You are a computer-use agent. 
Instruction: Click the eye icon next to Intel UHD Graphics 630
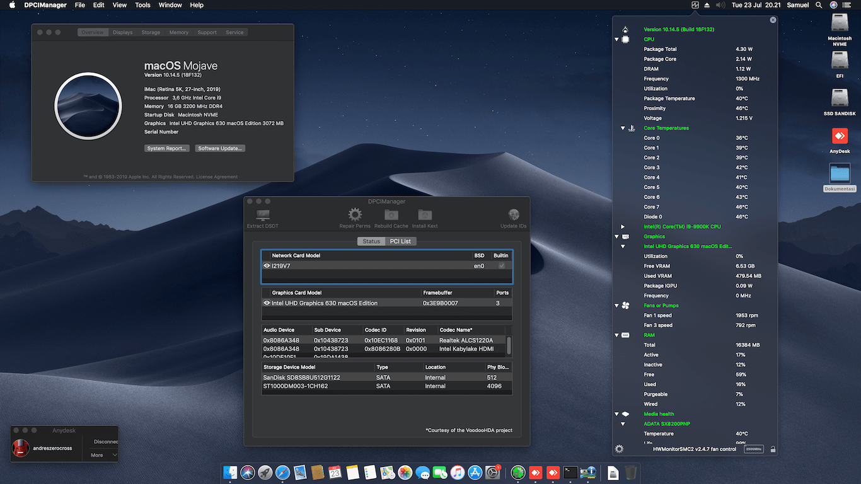click(267, 303)
